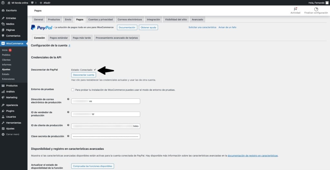This screenshot has width=330, height=170.
Task: Go to WooCommerce Inicio submenu
Action: (5, 50)
